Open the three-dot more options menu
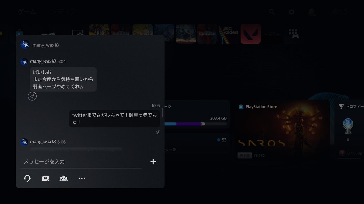364x204 pixels. pos(82,178)
